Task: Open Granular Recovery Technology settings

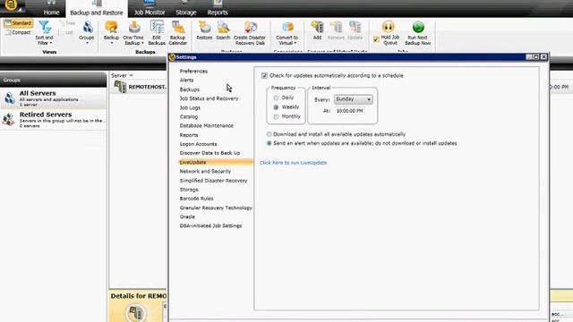Action: [x=216, y=208]
